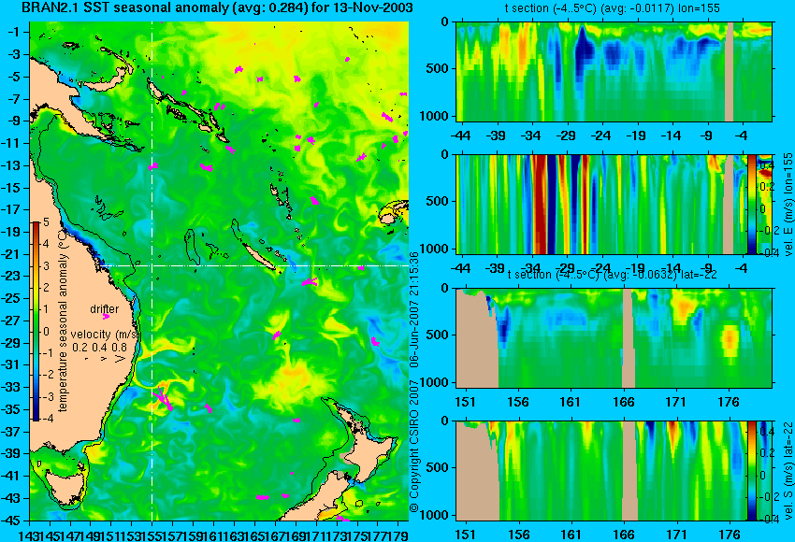Click the vel. S (m/s) colorbar
The height and width of the screenshot is (542, 795).
coord(752,471)
